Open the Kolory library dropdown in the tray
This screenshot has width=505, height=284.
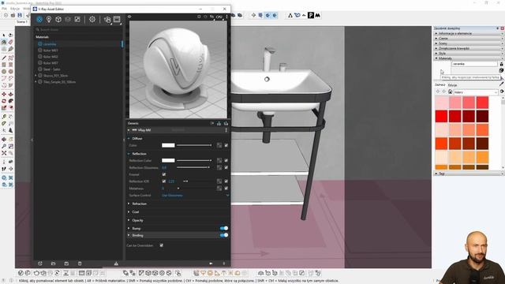pos(476,92)
